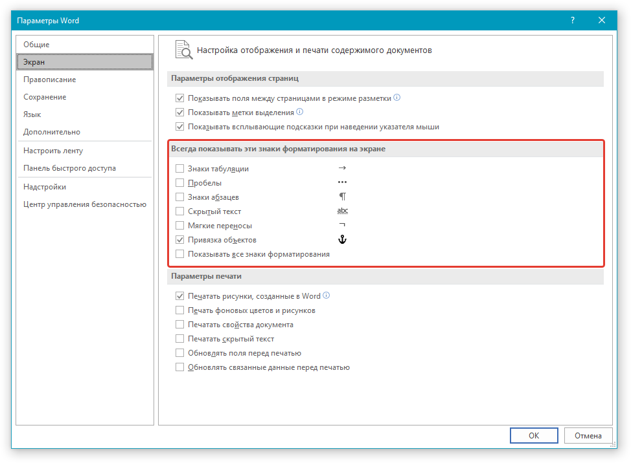
Task: Enable "Печать фоновых цветов и рисунков"
Action: (x=180, y=310)
